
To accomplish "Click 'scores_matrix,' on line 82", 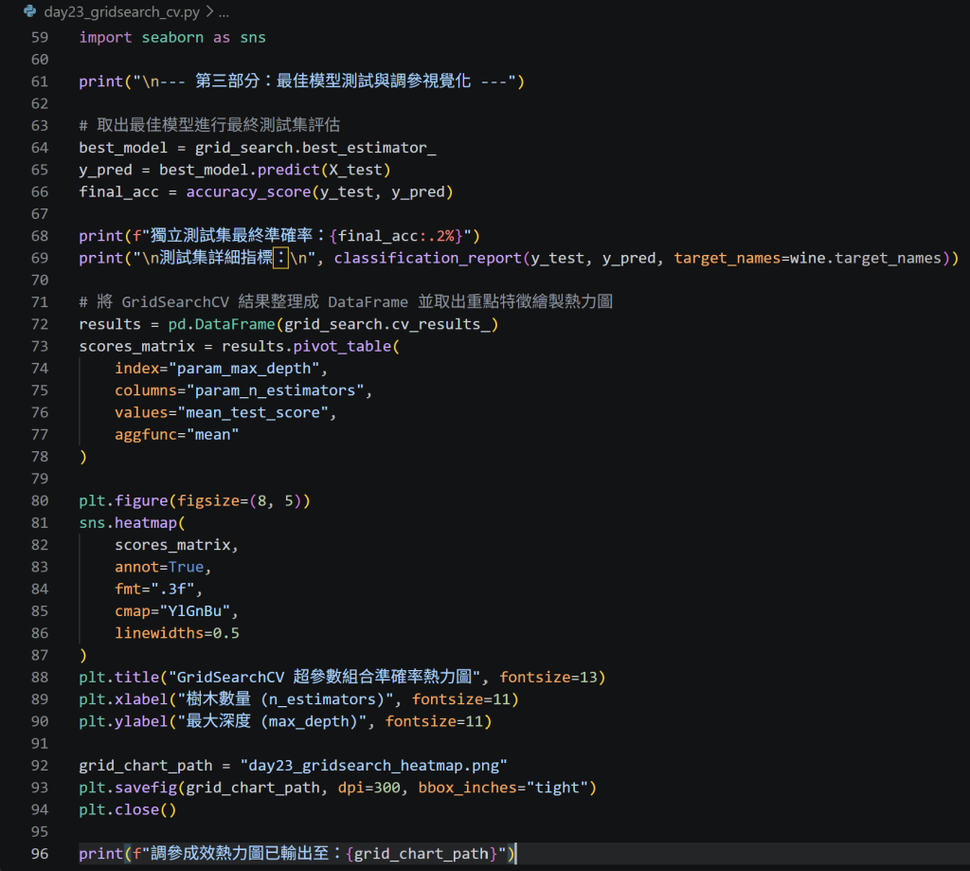I will pos(176,545).
